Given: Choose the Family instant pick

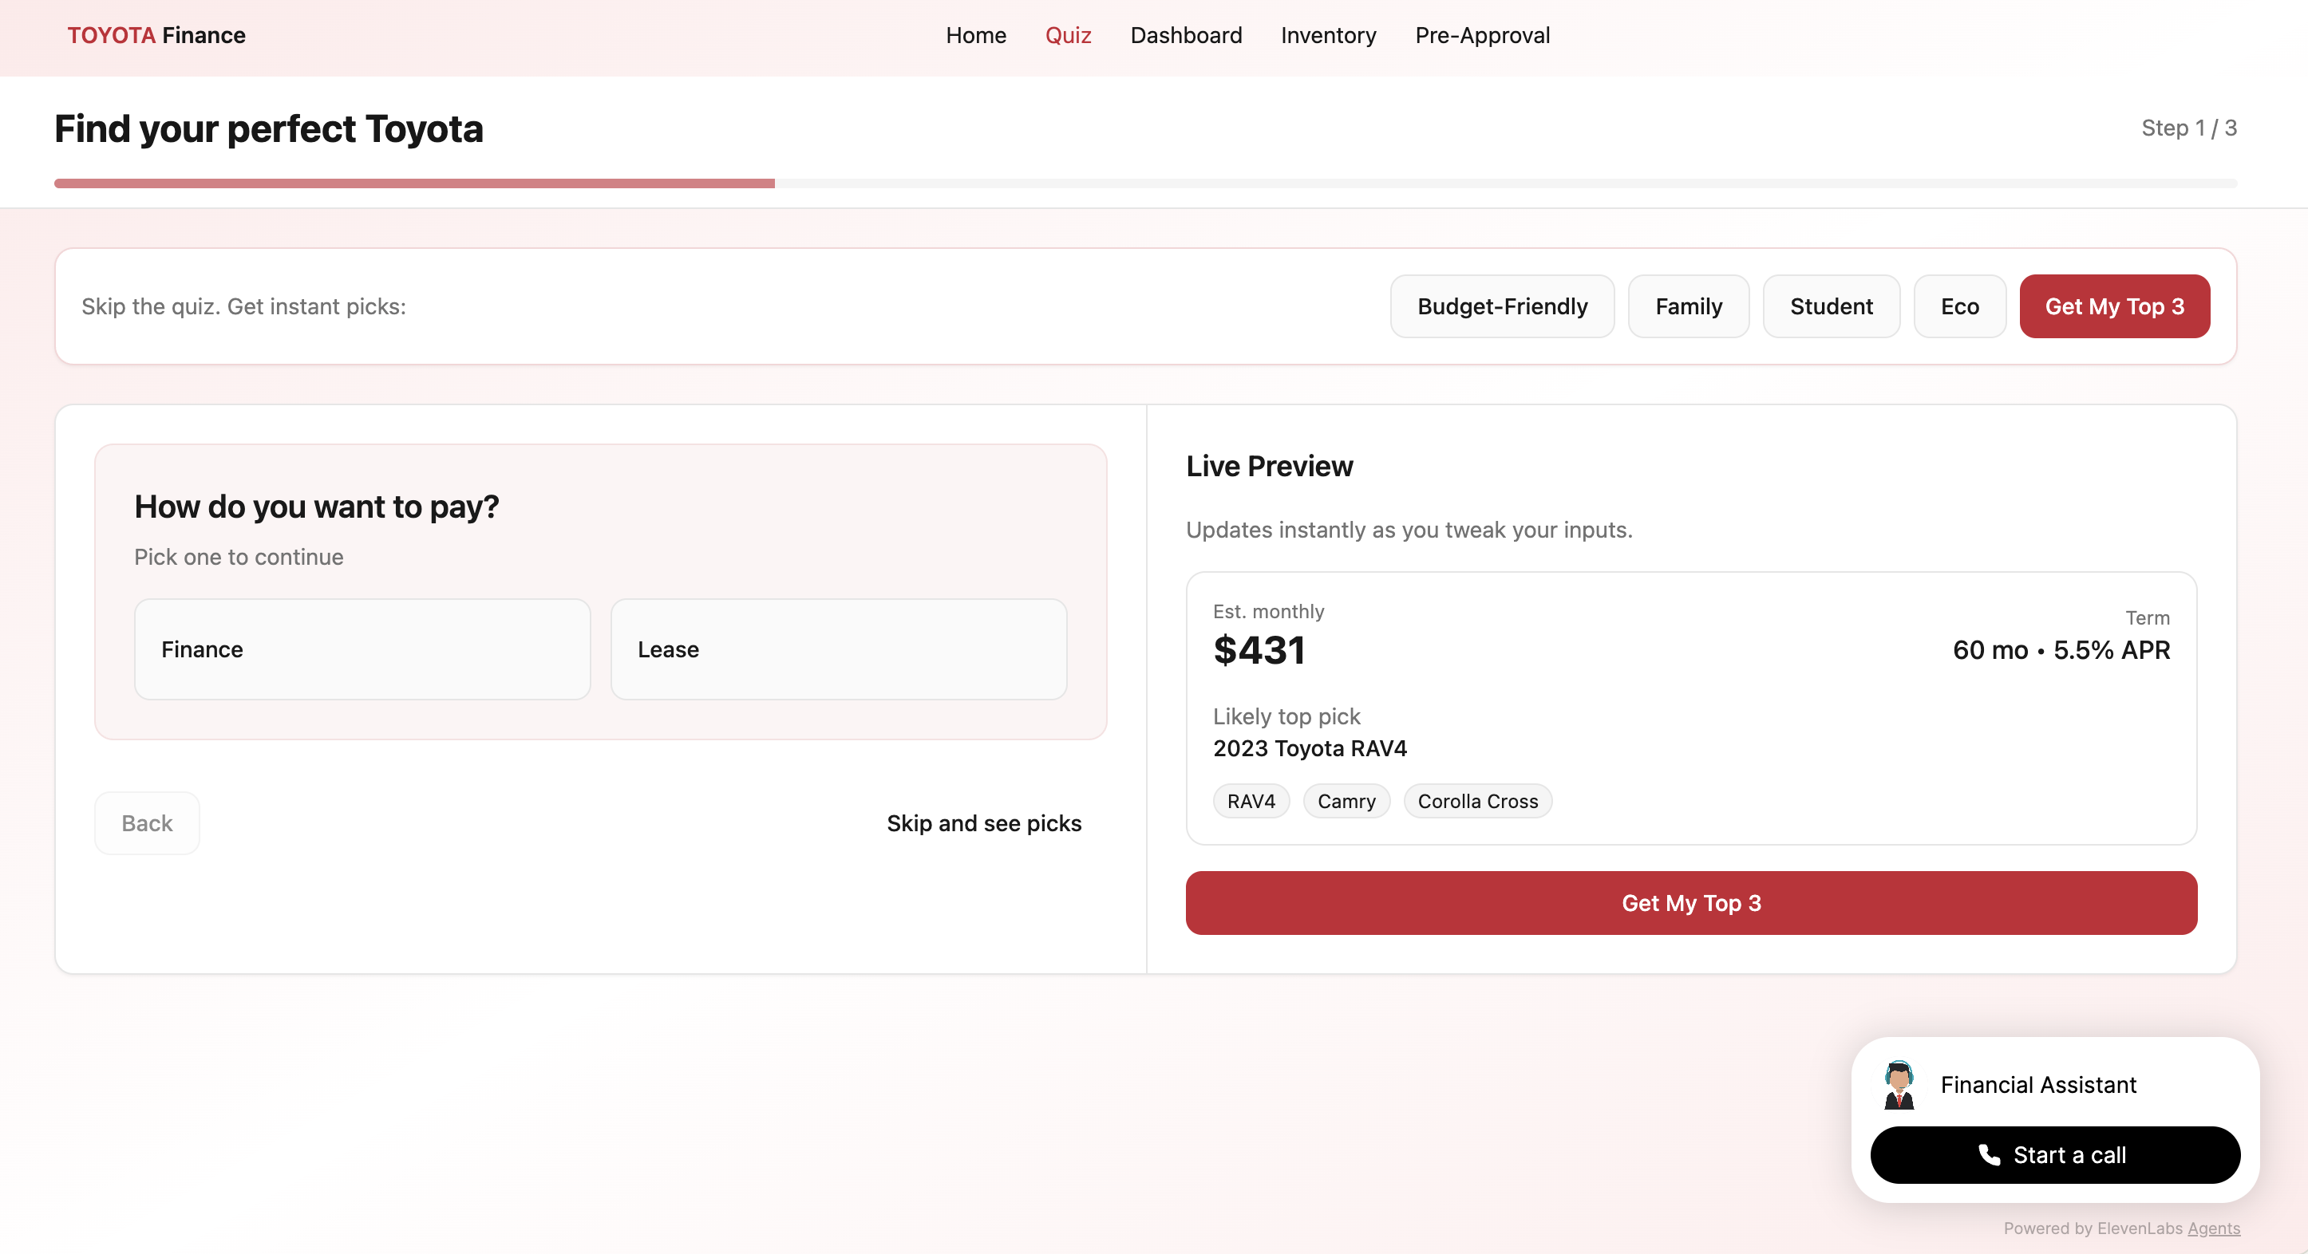Looking at the screenshot, I should [1688, 306].
